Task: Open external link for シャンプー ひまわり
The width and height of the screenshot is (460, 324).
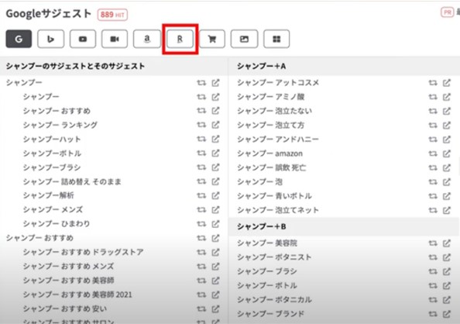Action: 215,224
